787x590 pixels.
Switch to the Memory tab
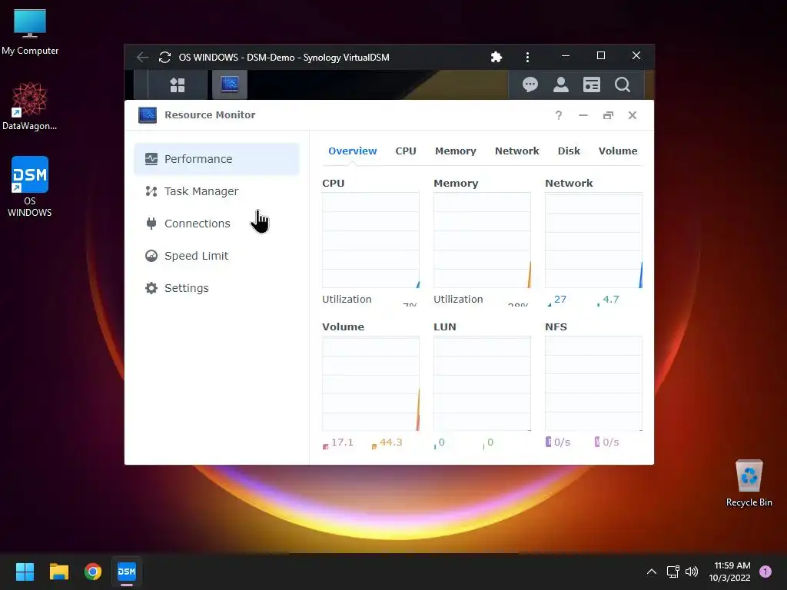coord(455,151)
